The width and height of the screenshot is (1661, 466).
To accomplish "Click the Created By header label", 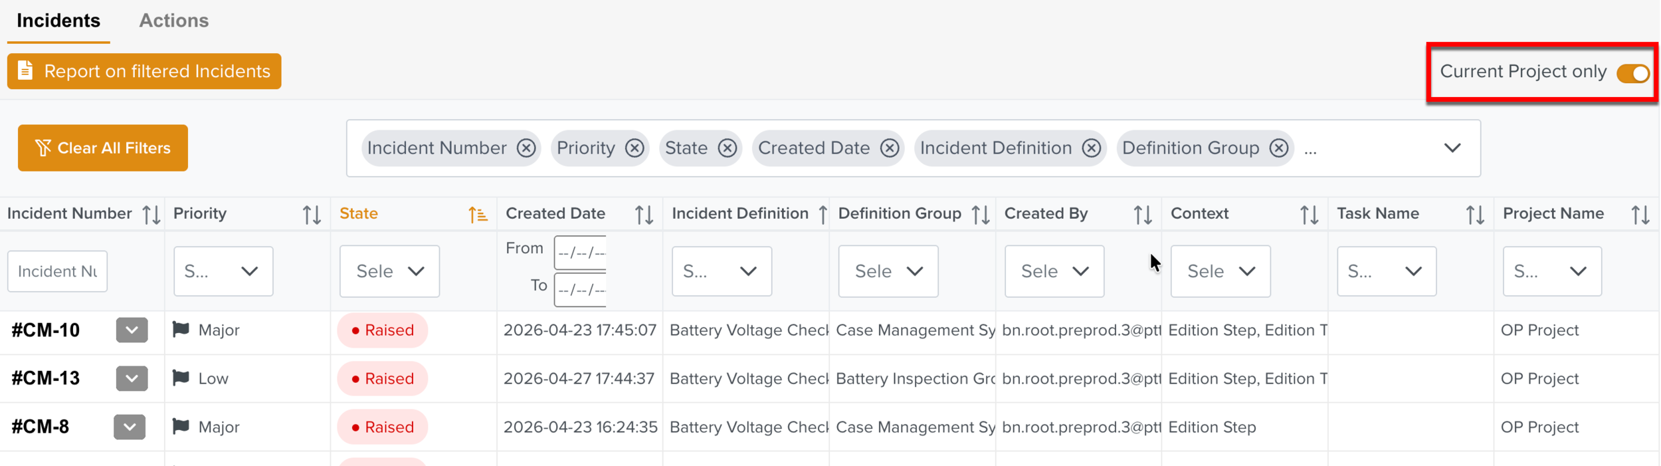I will [x=1046, y=214].
